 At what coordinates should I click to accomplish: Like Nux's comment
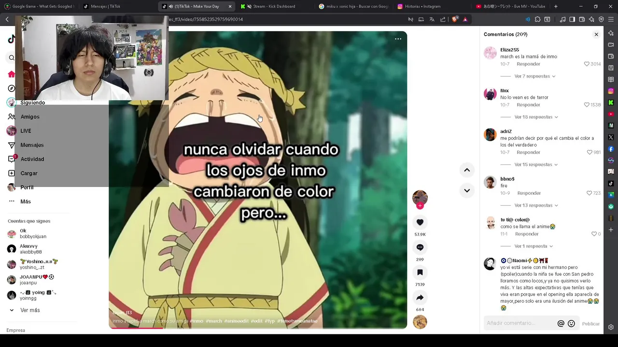pyautogui.click(x=587, y=105)
